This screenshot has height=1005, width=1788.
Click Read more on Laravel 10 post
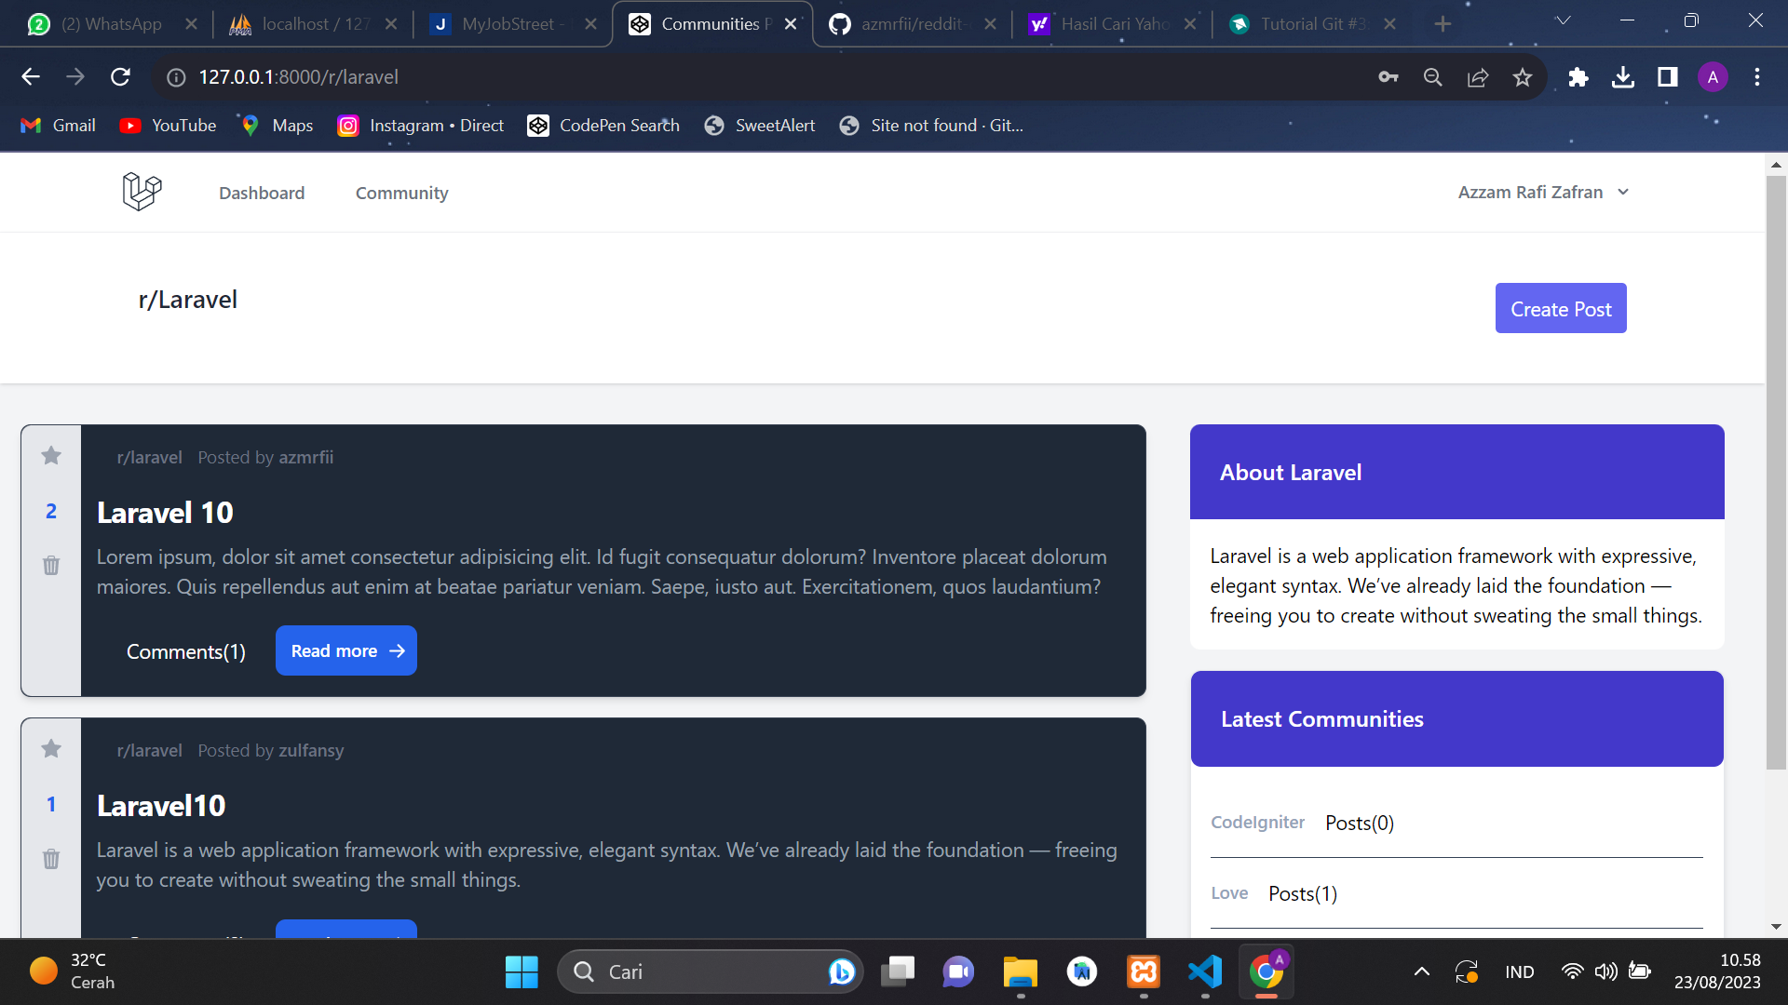click(x=346, y=650)
